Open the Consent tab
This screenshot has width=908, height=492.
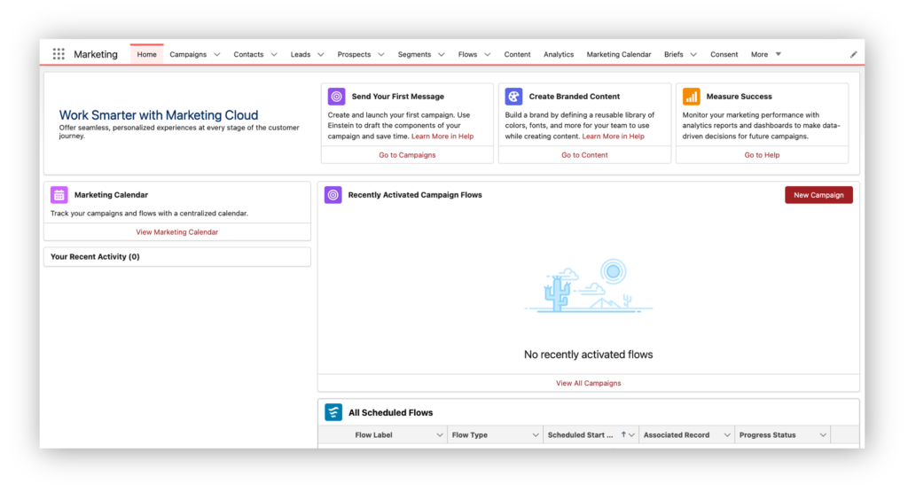point(724,54)
